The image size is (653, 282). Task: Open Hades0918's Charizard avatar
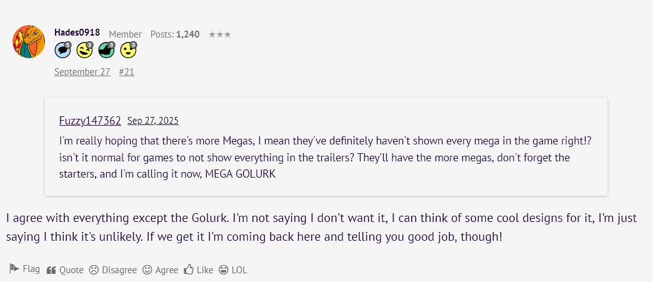29,42
